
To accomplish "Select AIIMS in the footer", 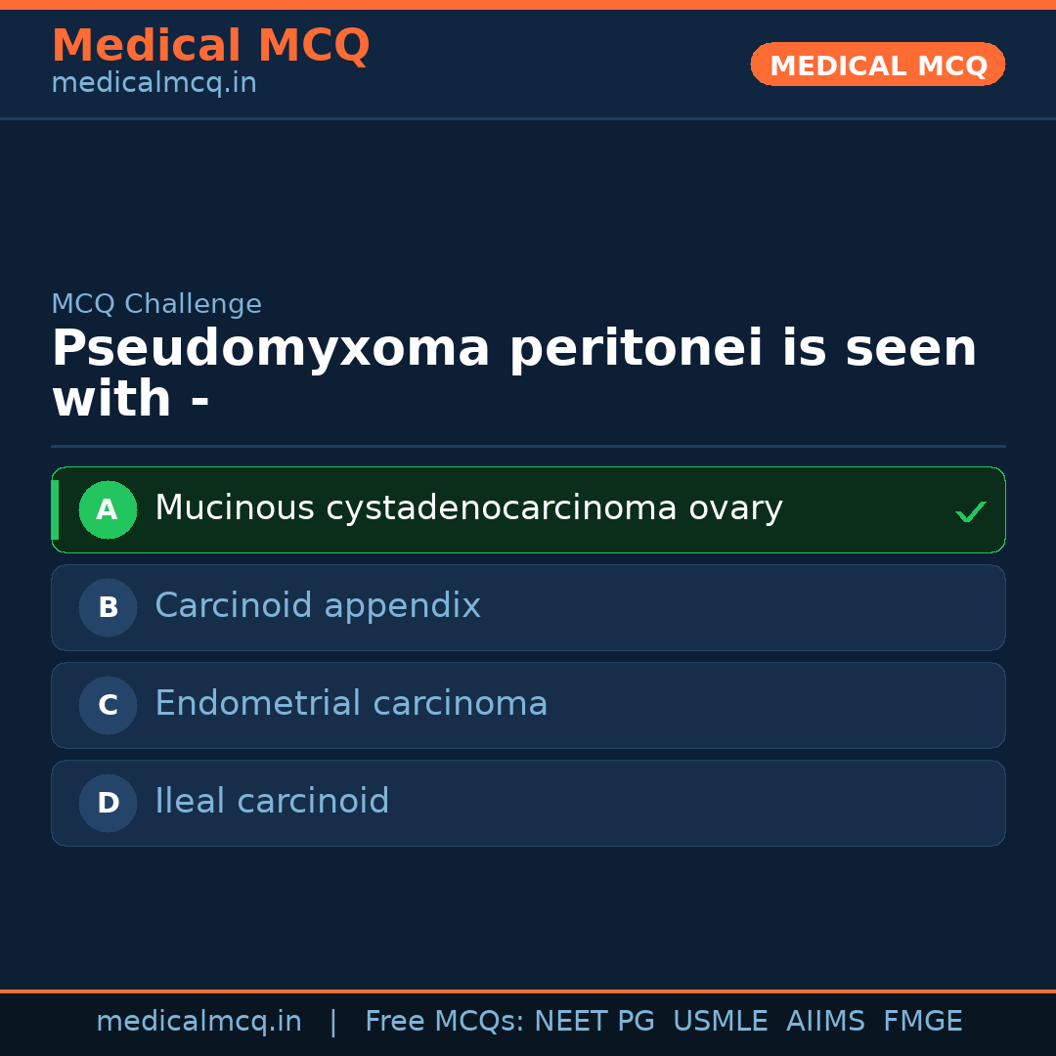I will (x=825, y=1022).
